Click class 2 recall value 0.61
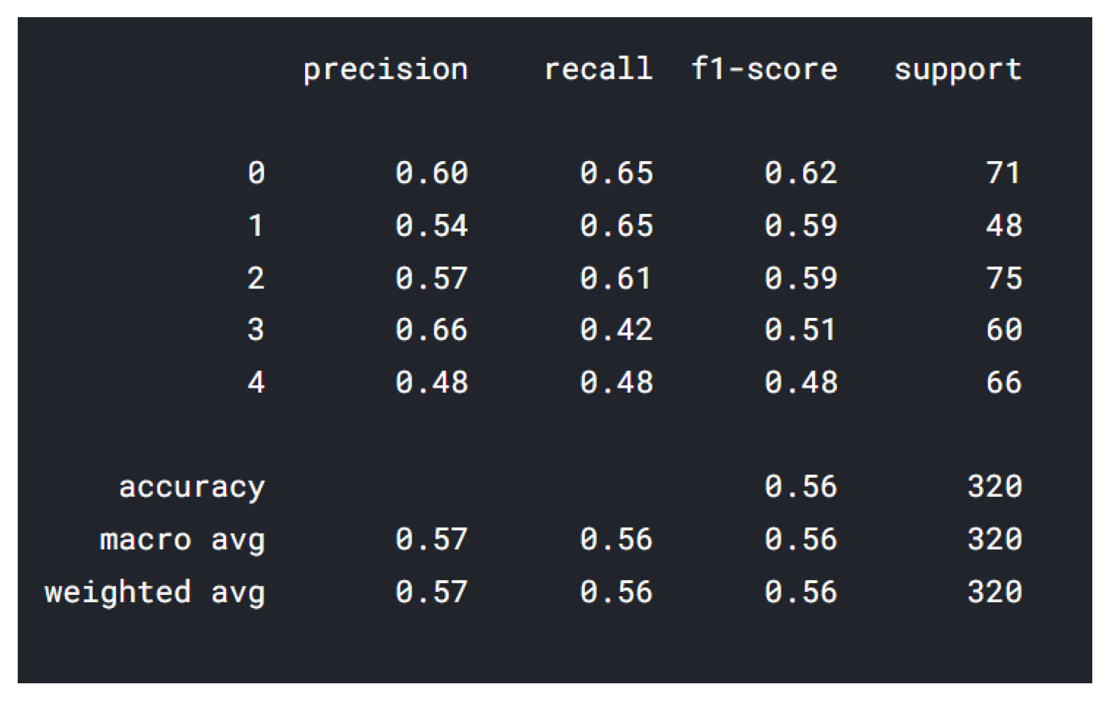 [616, 278]
